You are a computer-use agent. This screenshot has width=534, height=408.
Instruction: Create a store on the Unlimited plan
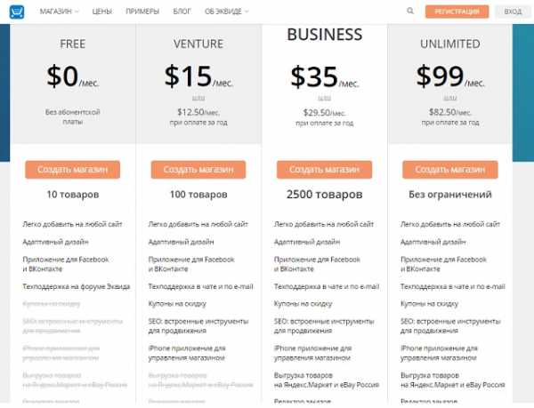[449, 169]
